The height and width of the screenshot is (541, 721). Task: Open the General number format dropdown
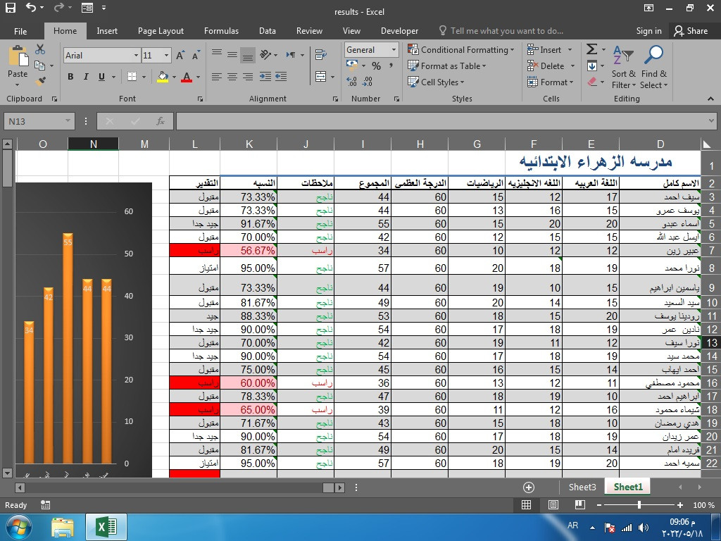click(394, 50)
